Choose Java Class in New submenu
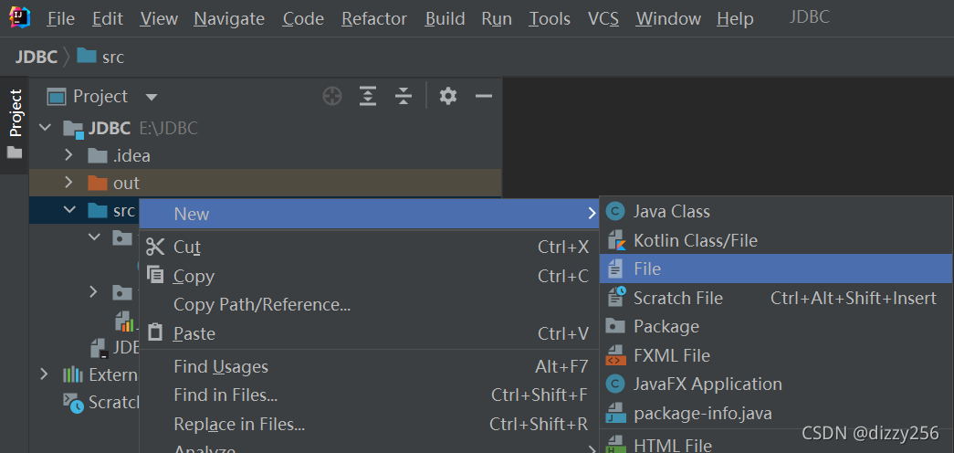This screenshot has width=954, height=453. pyautogui.click(x=776, y=211)
